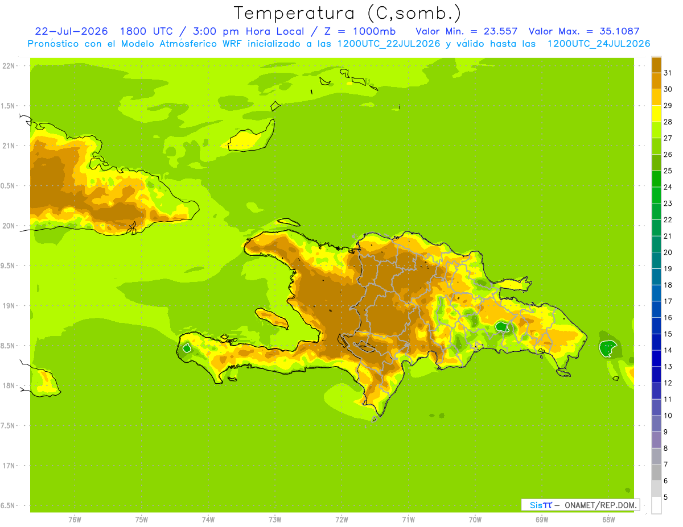Click Great Inagua island north of Haiti

[x=250, y=136]
